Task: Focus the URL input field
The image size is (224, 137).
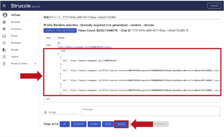Action: [x=132, y=99]
